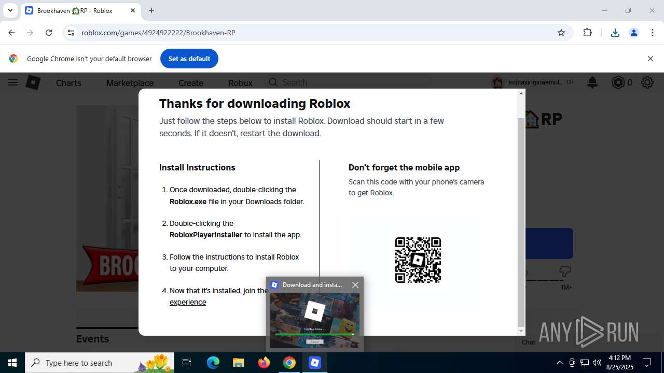Open the Roblox hamburger navigation menu
Image resolution: width=664 pixels, height=373 pixels.
point(13,82)
